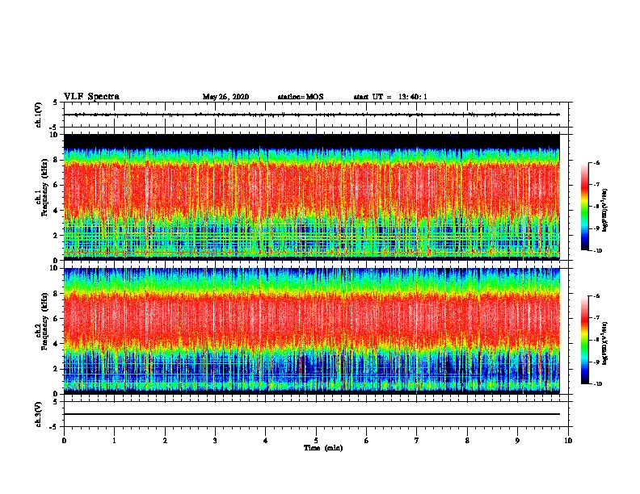Click the ch.2 spectrogram color scale bar
Screen dimensions: 640x494
584,340
